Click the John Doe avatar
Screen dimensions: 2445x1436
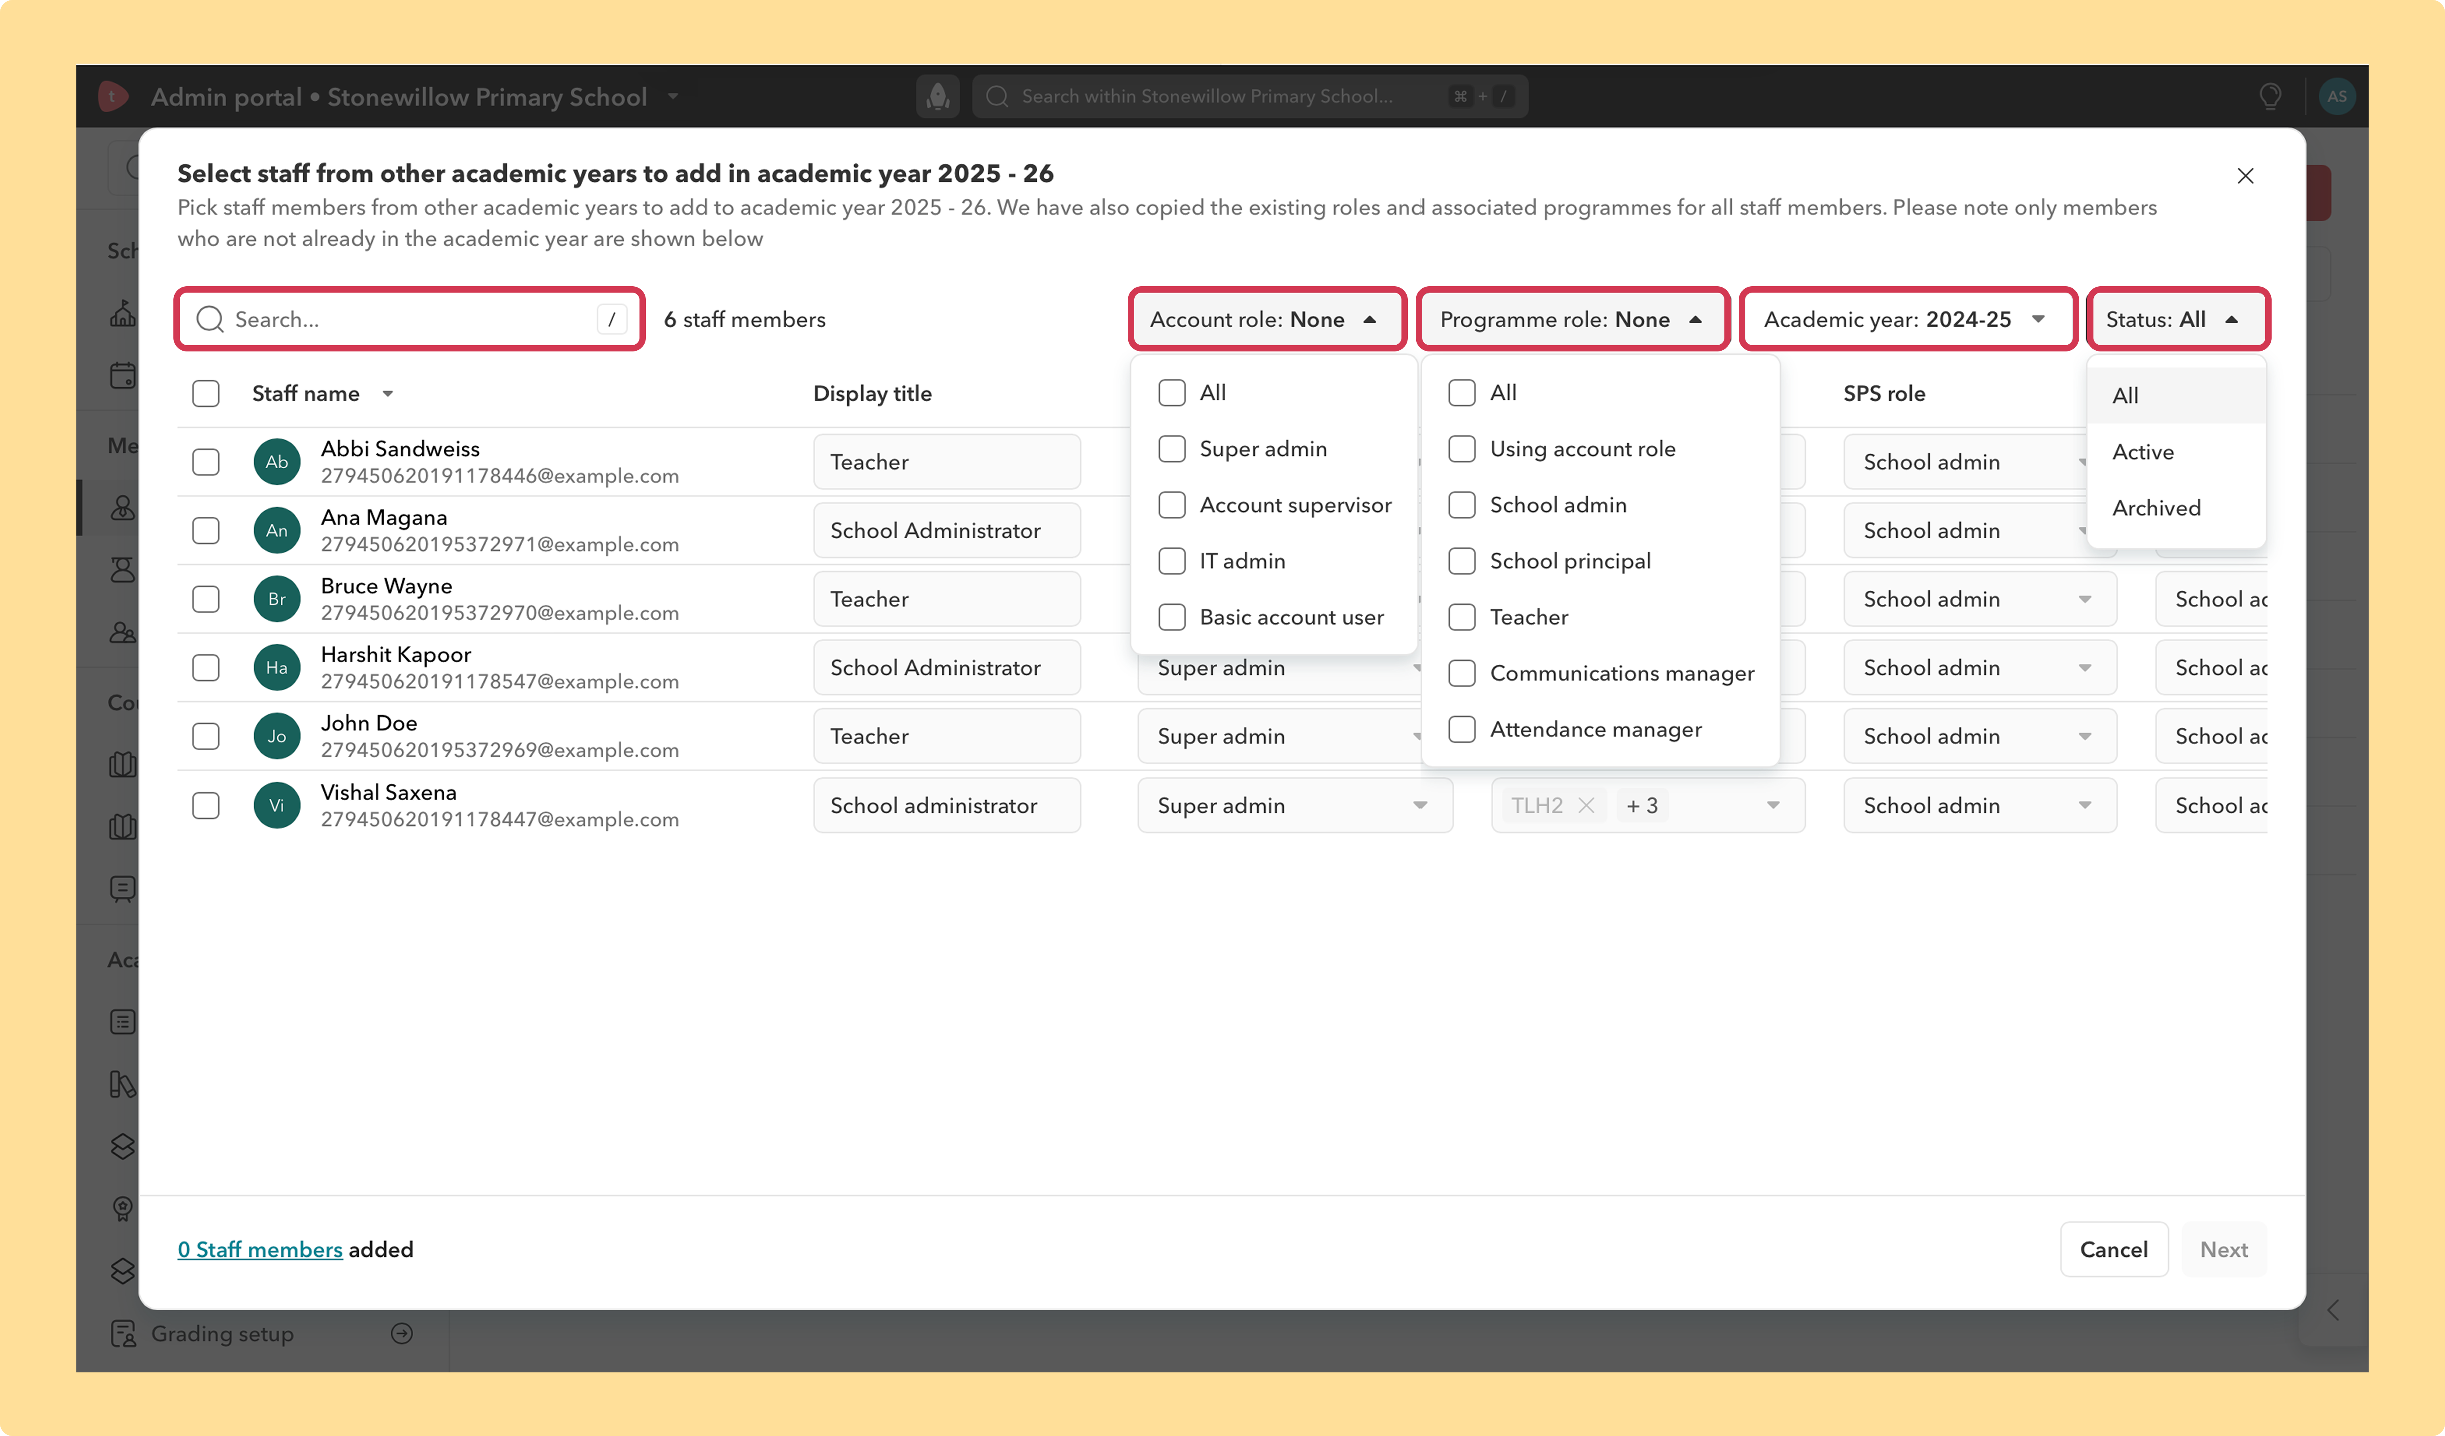pyautogui.click(x=276, y=736)
